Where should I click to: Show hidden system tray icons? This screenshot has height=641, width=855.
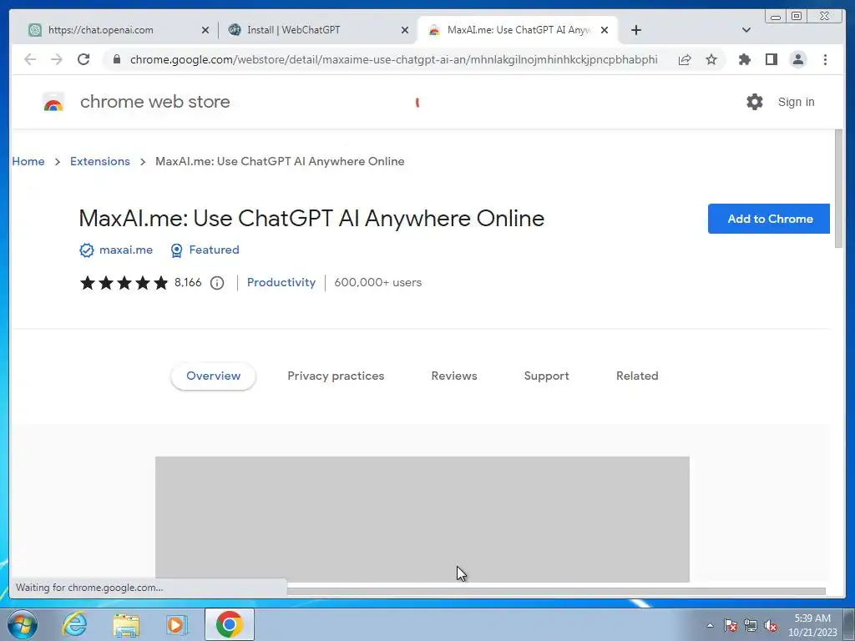(x=710, y=625)
